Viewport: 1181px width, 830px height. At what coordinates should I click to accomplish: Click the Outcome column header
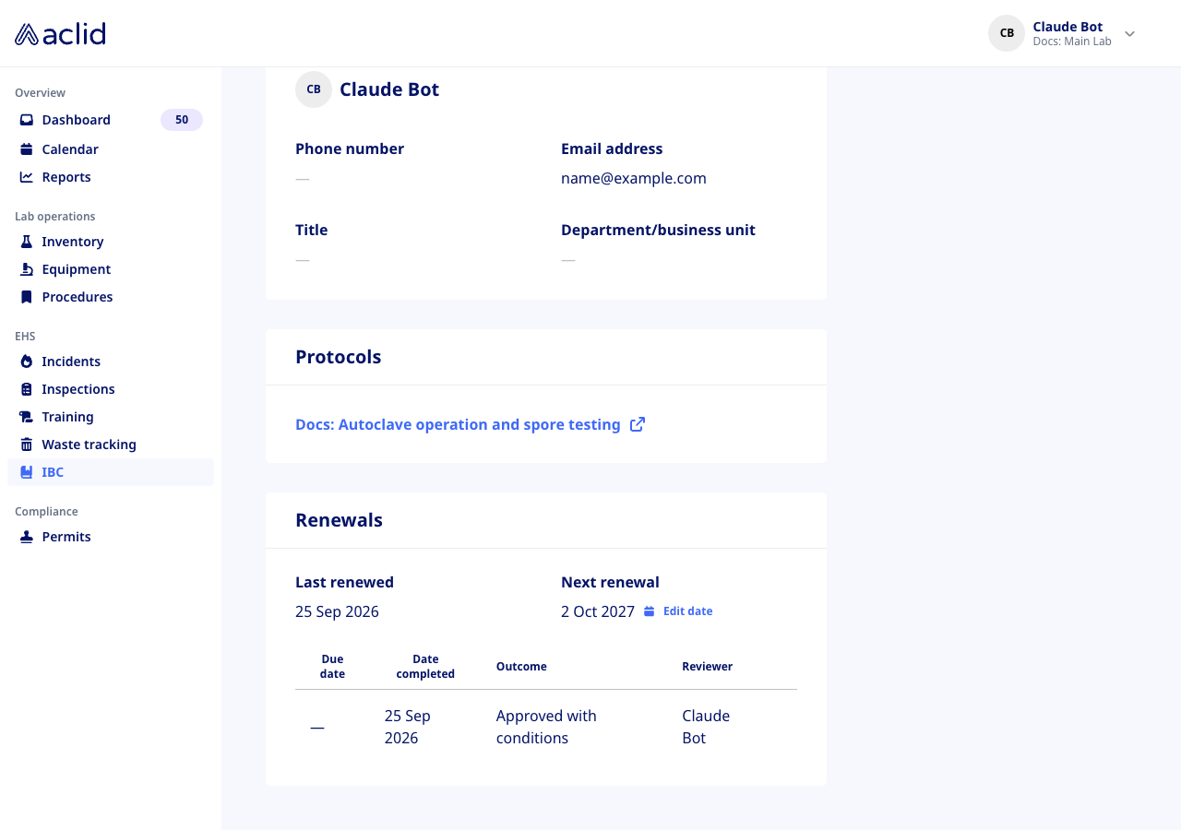click(521, 667)
